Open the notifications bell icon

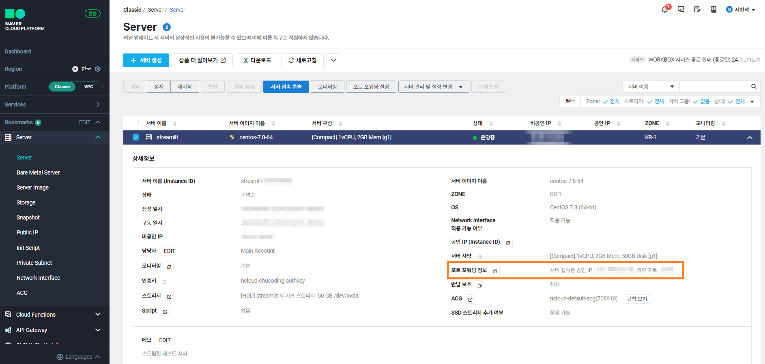[665, 9]
